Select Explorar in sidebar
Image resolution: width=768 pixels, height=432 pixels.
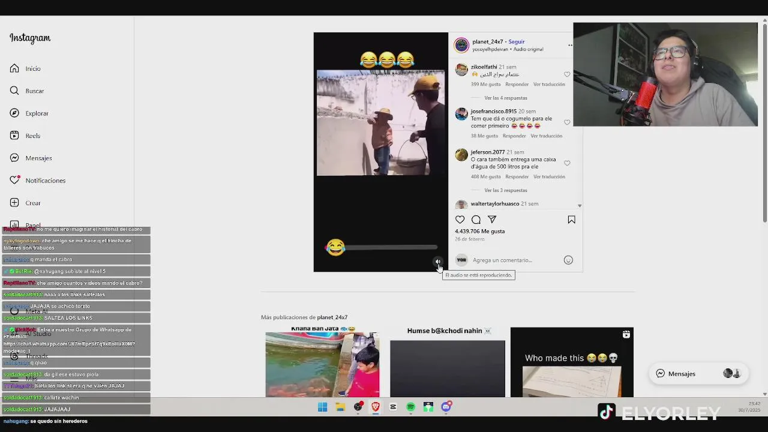37,113
